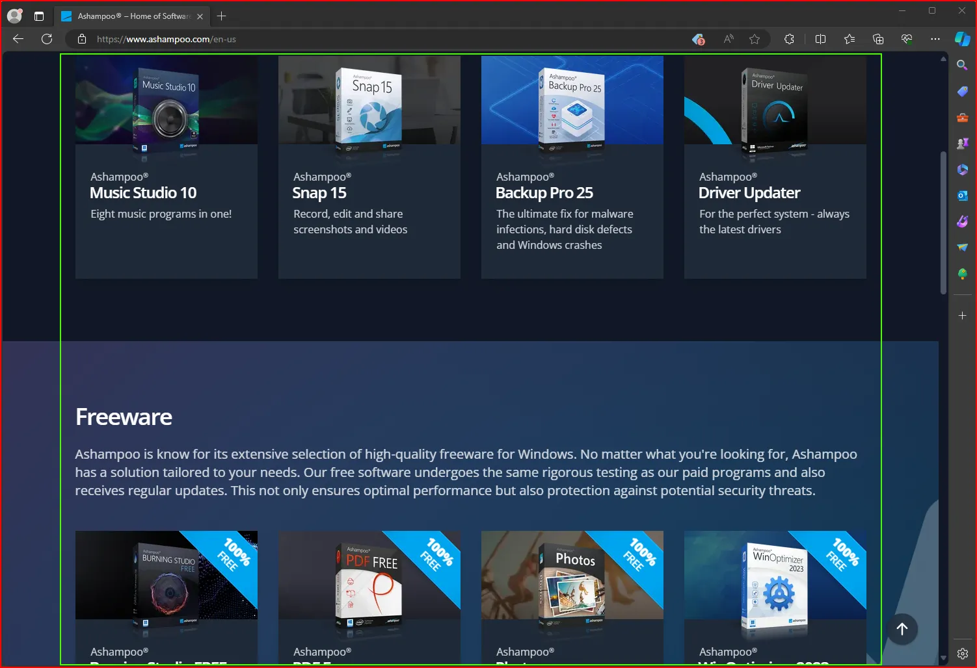
Task: Open the shopping tag icon with badge 3
Action: coord(699,39)
